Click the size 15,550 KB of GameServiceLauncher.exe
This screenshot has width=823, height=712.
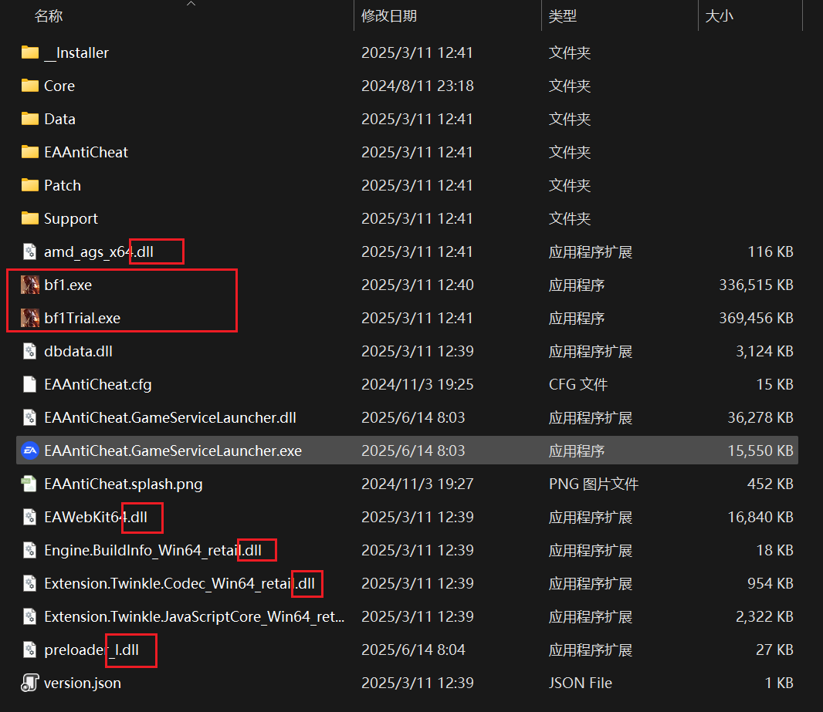[x=760, y=450]
